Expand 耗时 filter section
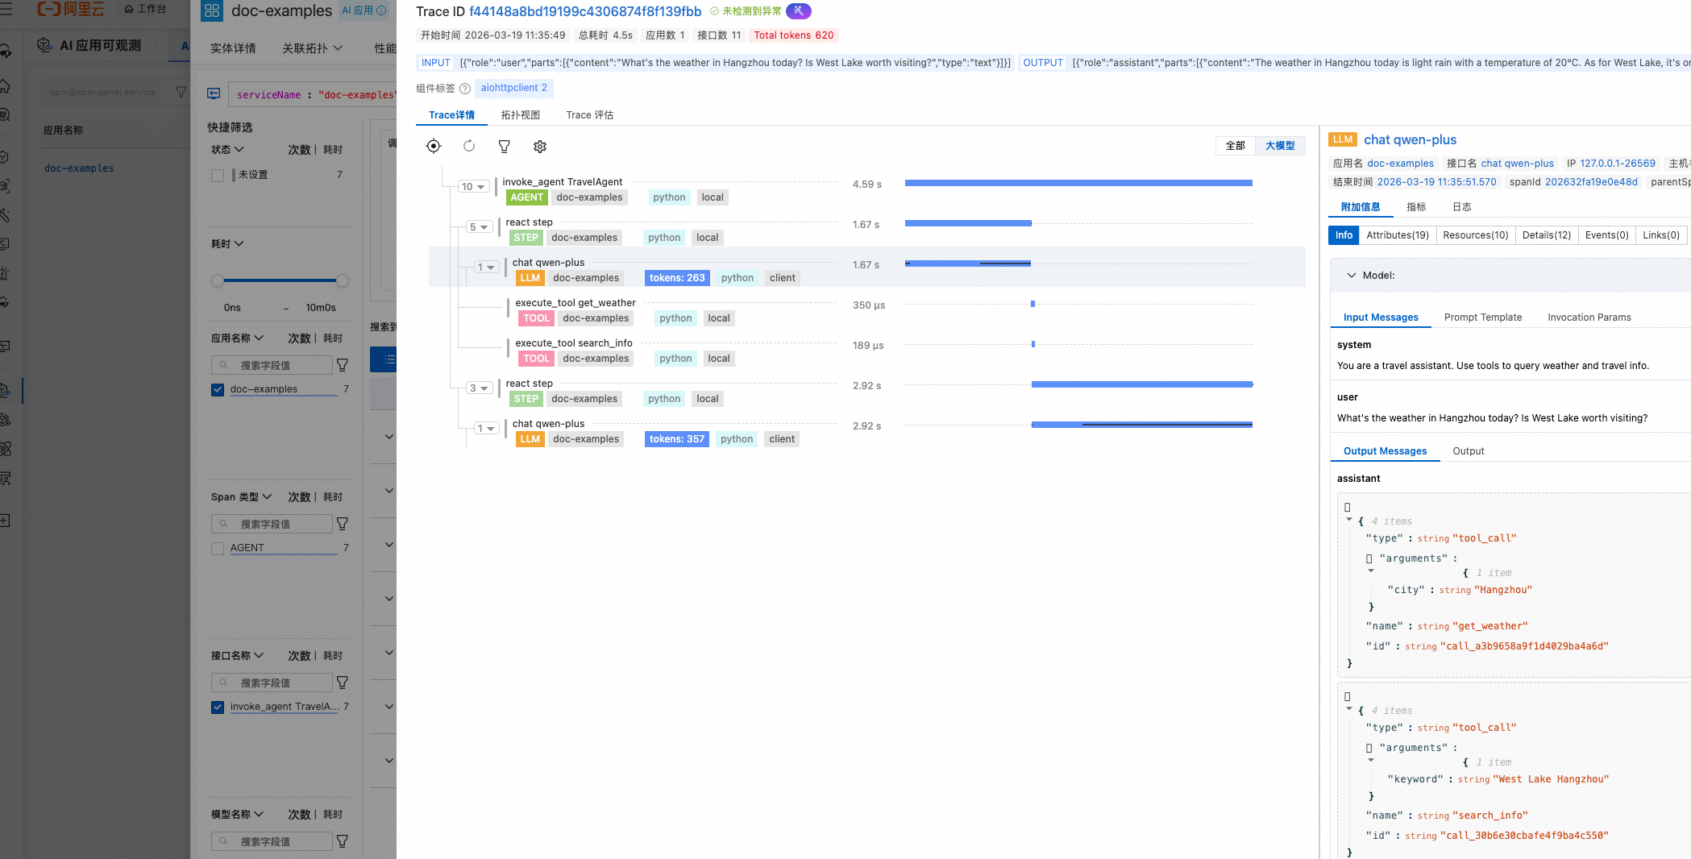The height and width of the screenshot is (859, 1691). 227,244
